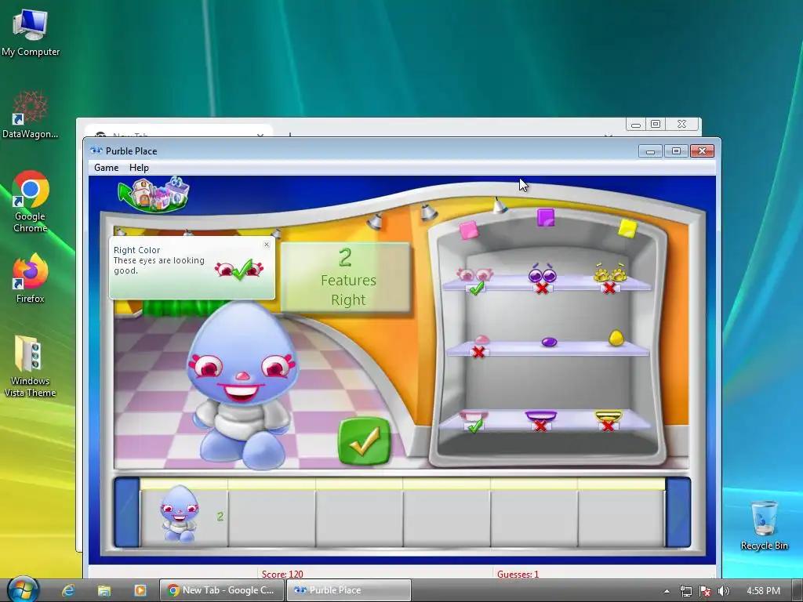Select the pink mouth on shelf
This screenshot has height=602, width=803.
point(474,415)
